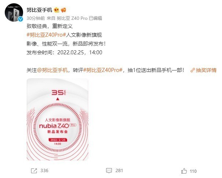The width and height of the screenshot is (222, 178).
Task: Click the 努比亚 Z40 Pro source device text
Action: point(72,18)
